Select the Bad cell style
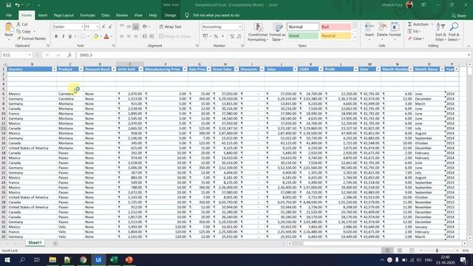This screenshot has width=473, height=266. click(336, 27)
